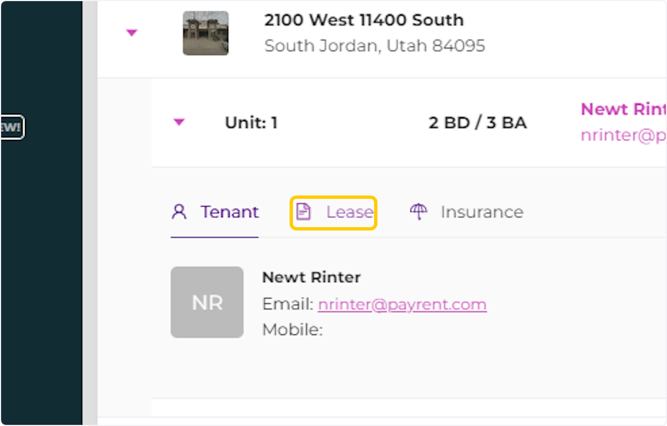Screen dimensions: 667x426
Task: Click the 2100 West 11400 South title
Action: 364,21
